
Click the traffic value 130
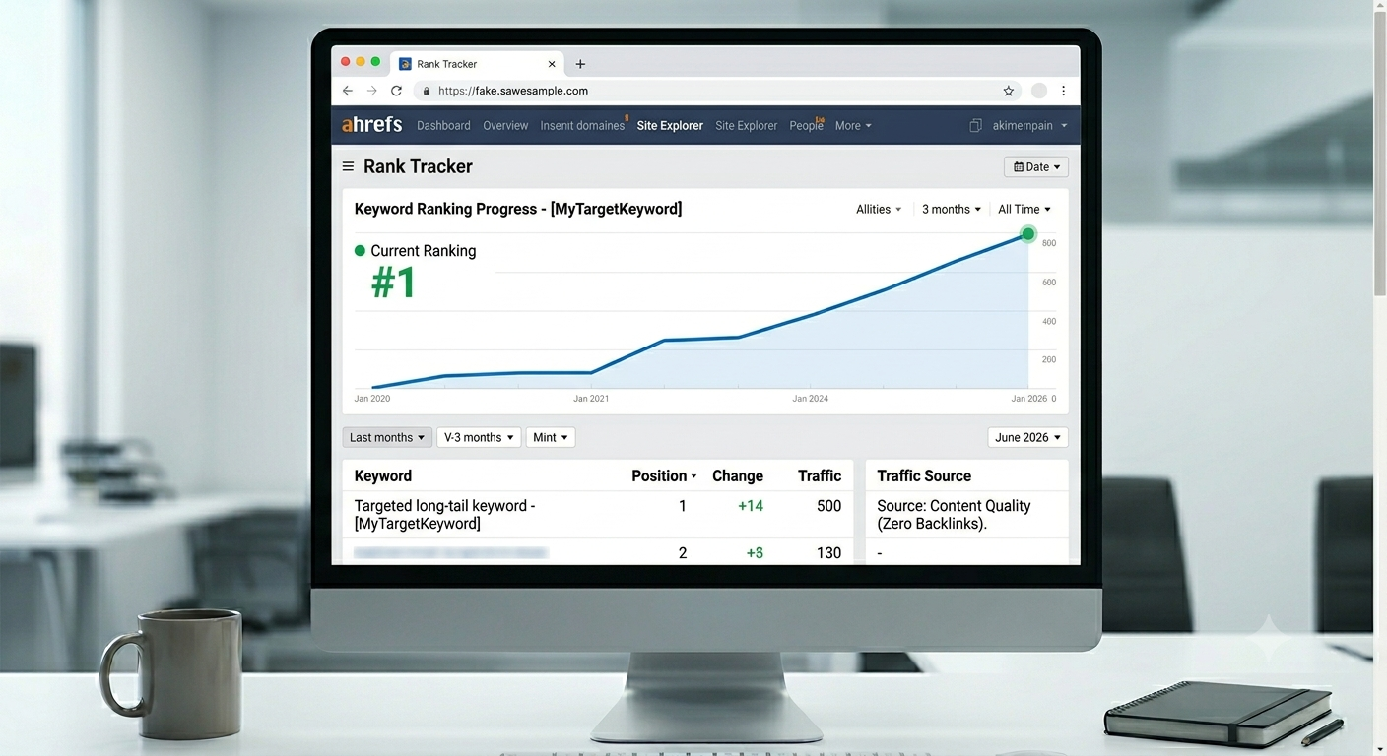(x=829, y=553)
